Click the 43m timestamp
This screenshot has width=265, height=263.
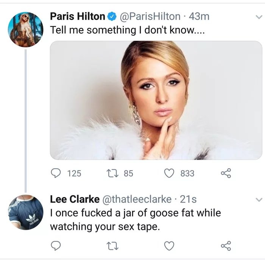pyautogui.click(x=199, y=17)
